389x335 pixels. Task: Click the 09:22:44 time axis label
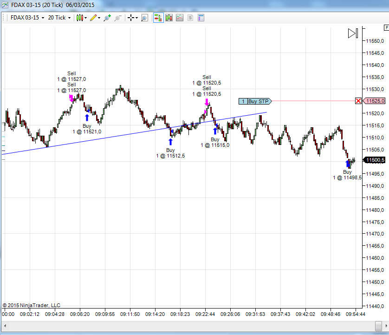tap(205, 314)
